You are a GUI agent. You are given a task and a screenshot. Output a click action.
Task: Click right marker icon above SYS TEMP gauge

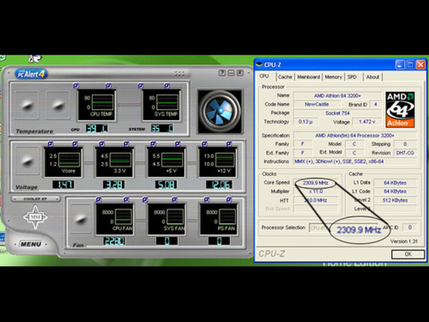[167, 86]
